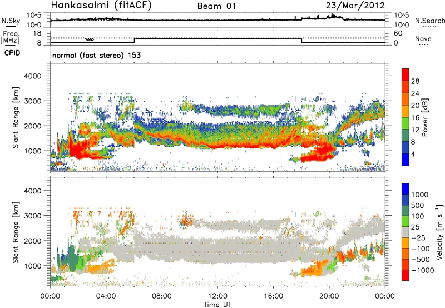Click the 'Time UT' axis label
The width and height of the screenshot is (445, 308).
pyautogui.click(x=217, y=305)
